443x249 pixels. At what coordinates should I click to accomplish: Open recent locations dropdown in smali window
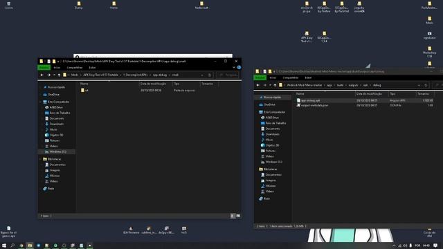54,75
